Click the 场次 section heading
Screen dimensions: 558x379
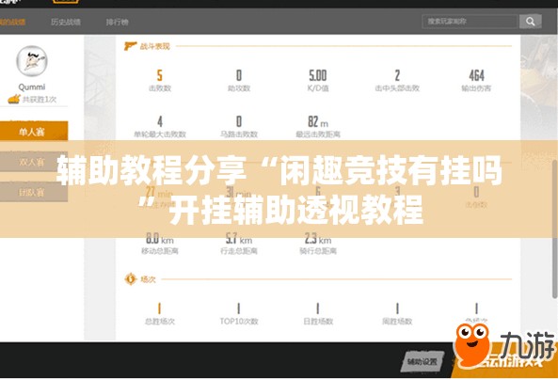[x=148, y=279]
